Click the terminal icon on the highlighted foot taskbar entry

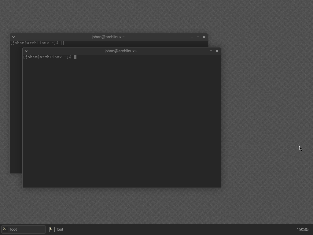tap(6, 229)
